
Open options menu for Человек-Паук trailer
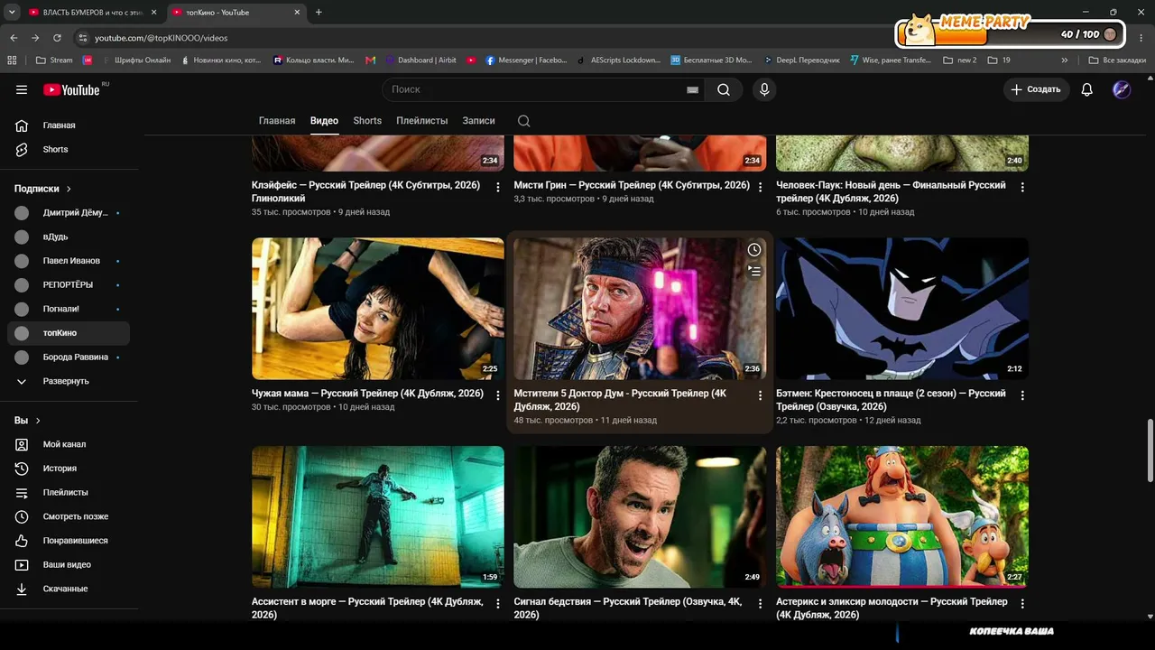click(x=1022, y=187)
